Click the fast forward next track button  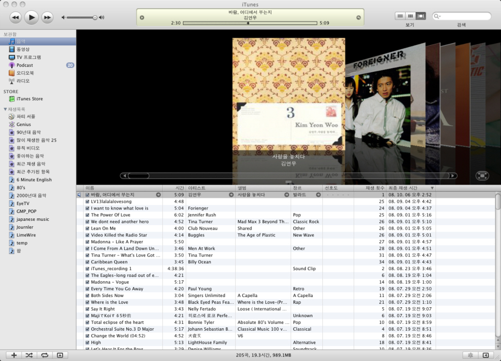47,18
